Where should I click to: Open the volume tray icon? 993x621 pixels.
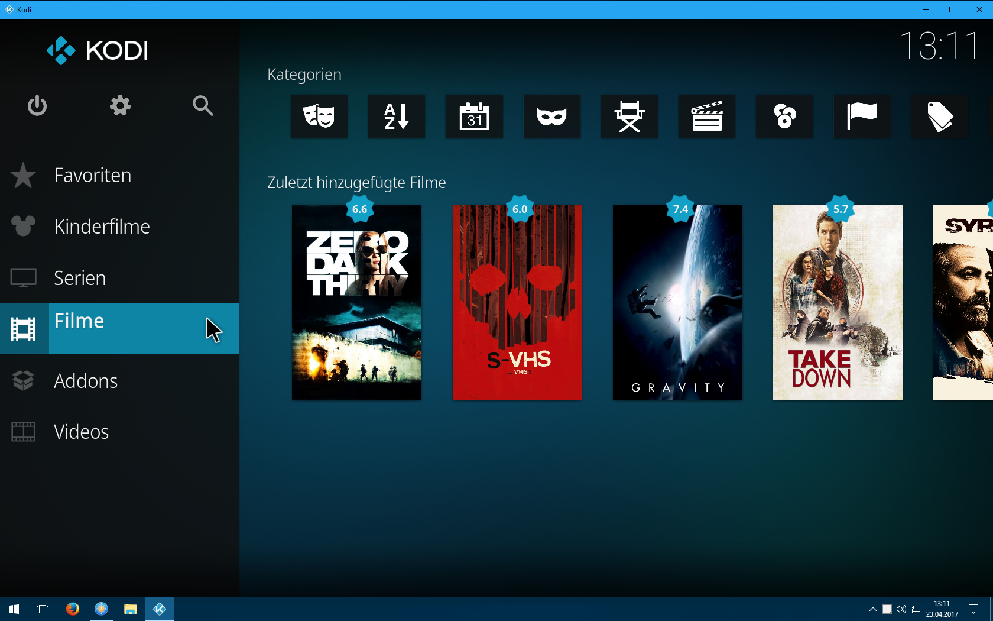(901, 609)
